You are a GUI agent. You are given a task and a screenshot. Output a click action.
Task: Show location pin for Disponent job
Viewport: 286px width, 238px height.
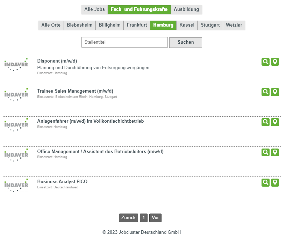[275, 62]
